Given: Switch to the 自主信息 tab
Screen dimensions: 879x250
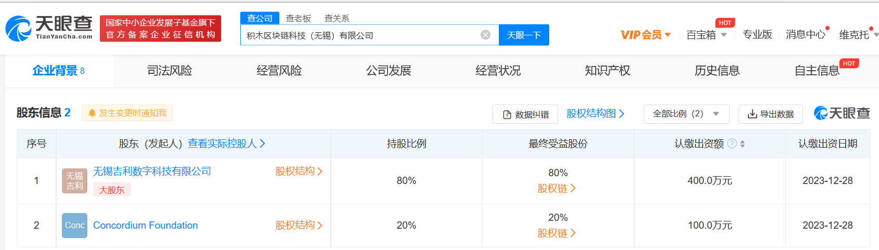Looking at the screenshot, I should coord(817,71).
